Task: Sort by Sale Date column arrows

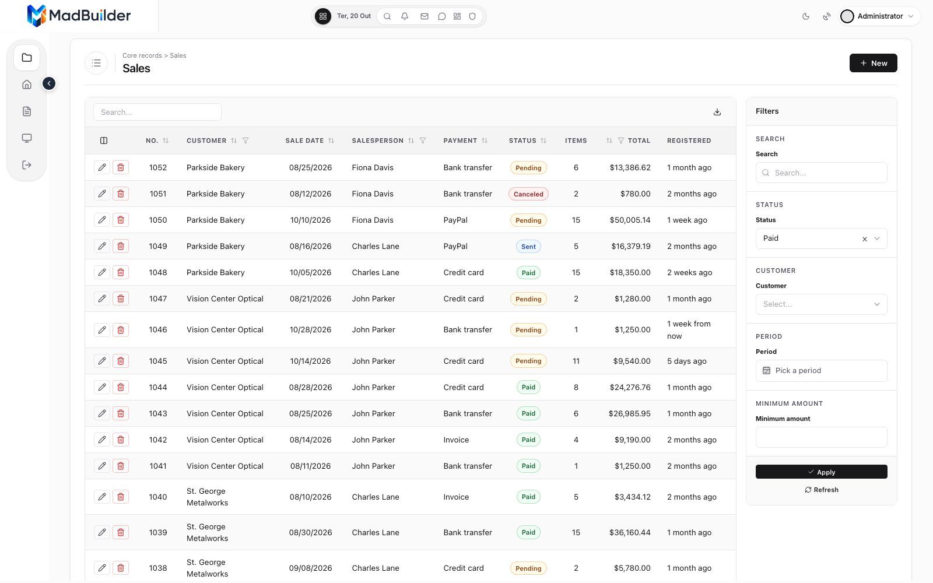Action: (331, 141)
